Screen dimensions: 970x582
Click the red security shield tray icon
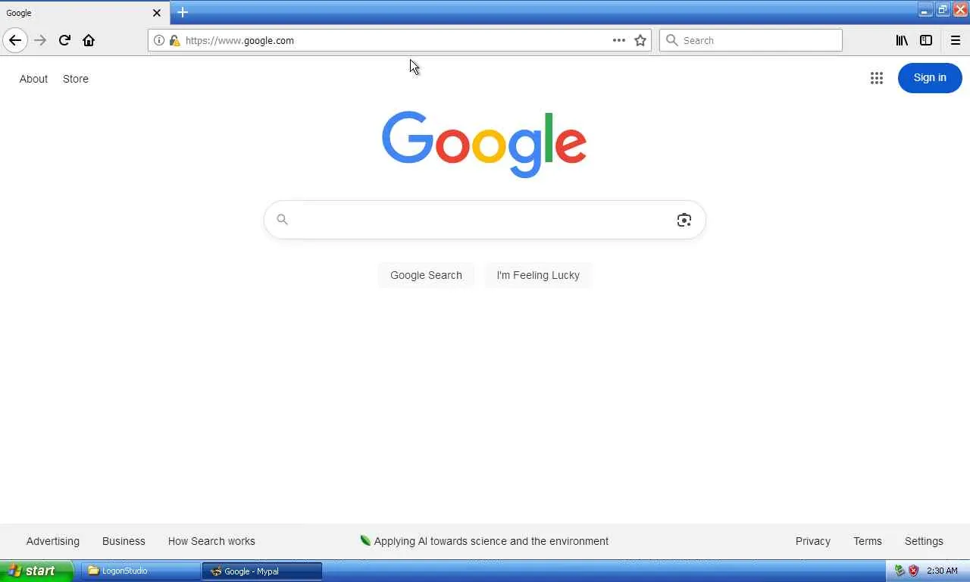point(914,571)
